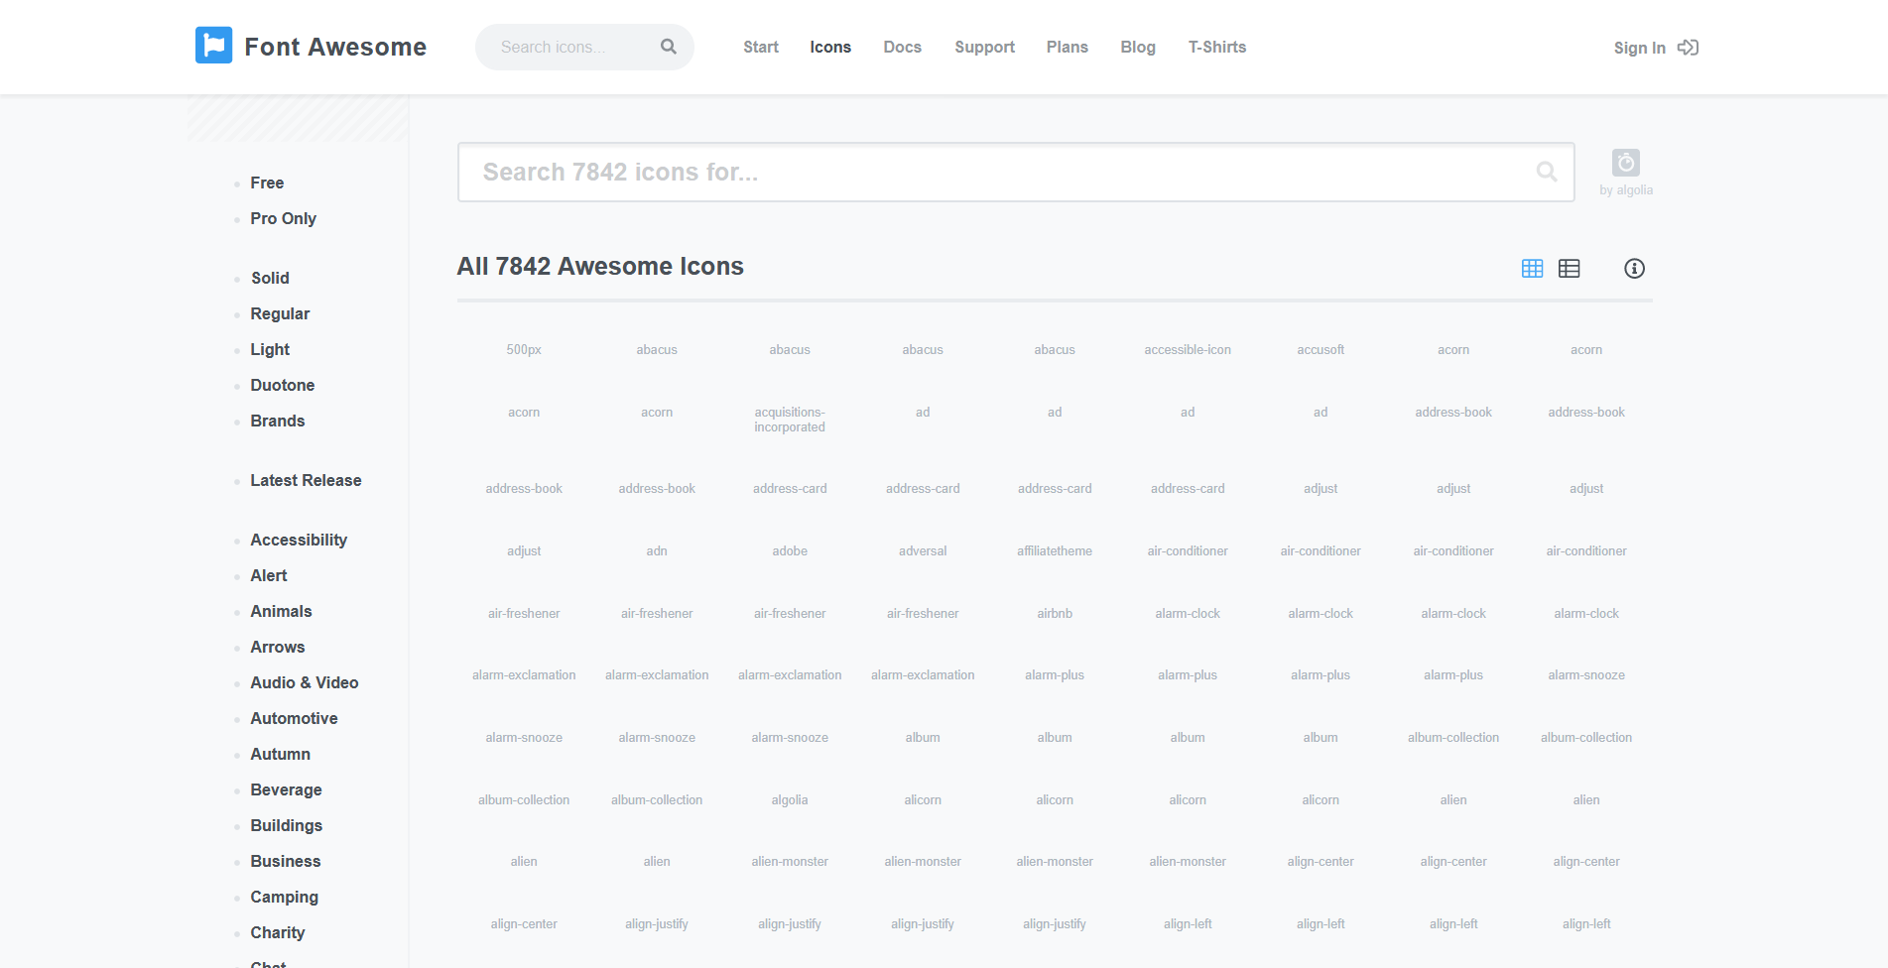
Task: Select the Autumn category
Action: tap(281, 754)
